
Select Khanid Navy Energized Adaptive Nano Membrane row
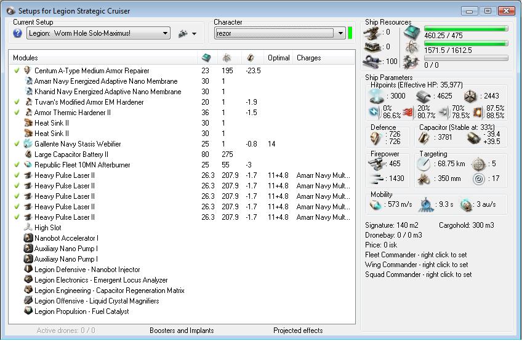click(182, 92)
